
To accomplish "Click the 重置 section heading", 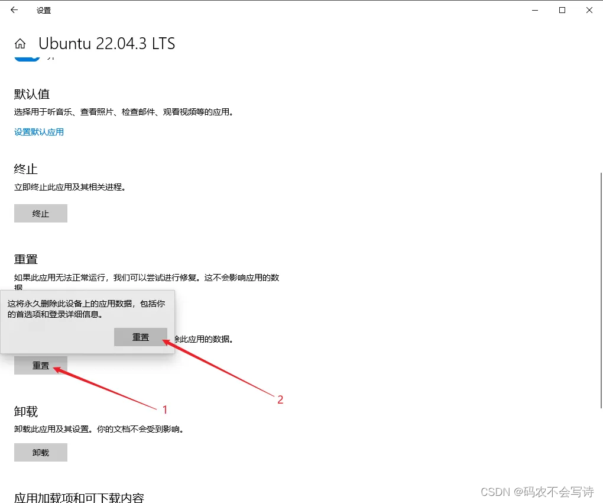I will click(x=26, y=259).
